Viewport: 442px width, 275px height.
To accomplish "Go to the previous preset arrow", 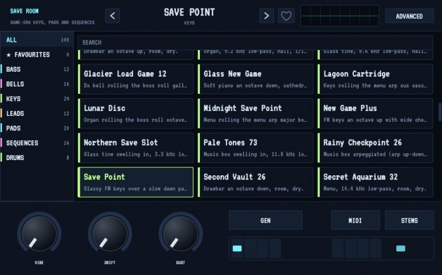I will (113, 16).
